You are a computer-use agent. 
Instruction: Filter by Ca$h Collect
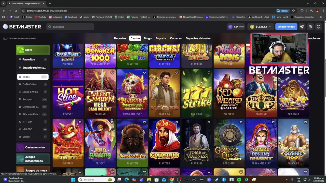tap(33, 84)
